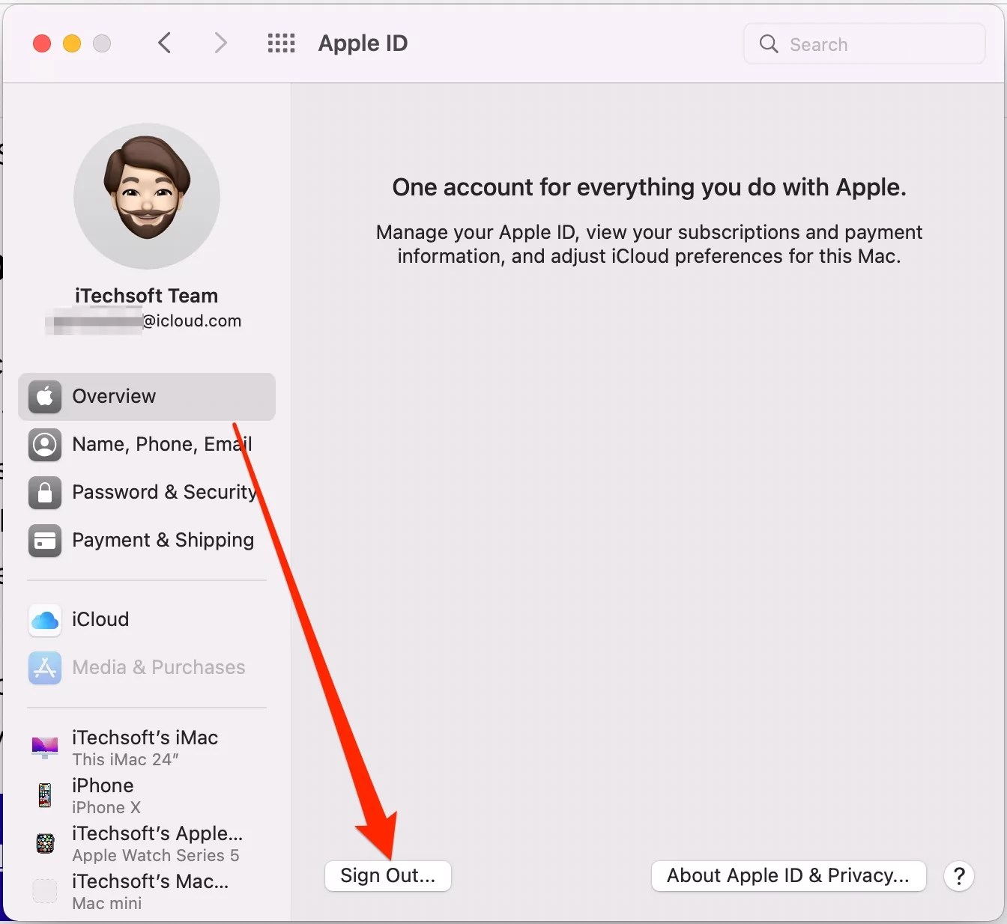Close the Apple ID window
1007x924 pixels.
[x=42, y=43]
